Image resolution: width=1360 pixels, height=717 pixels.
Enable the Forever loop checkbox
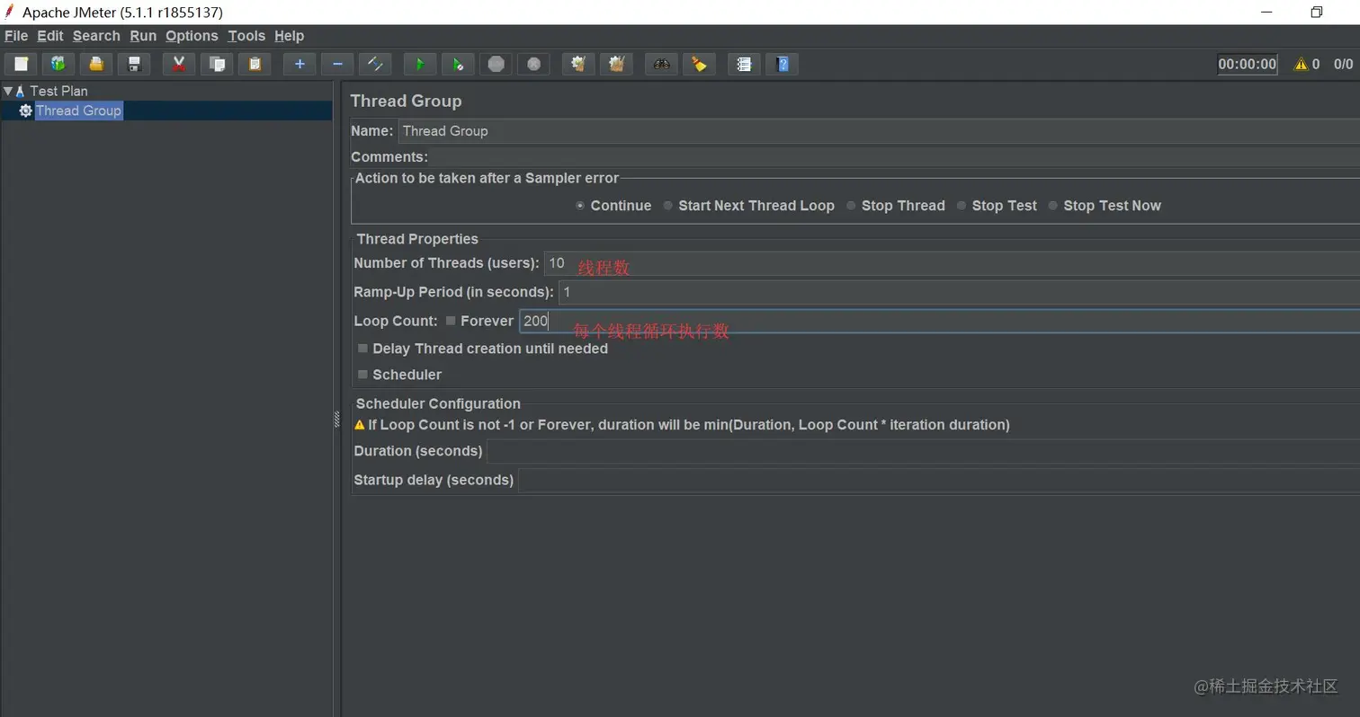pos(452,321)
